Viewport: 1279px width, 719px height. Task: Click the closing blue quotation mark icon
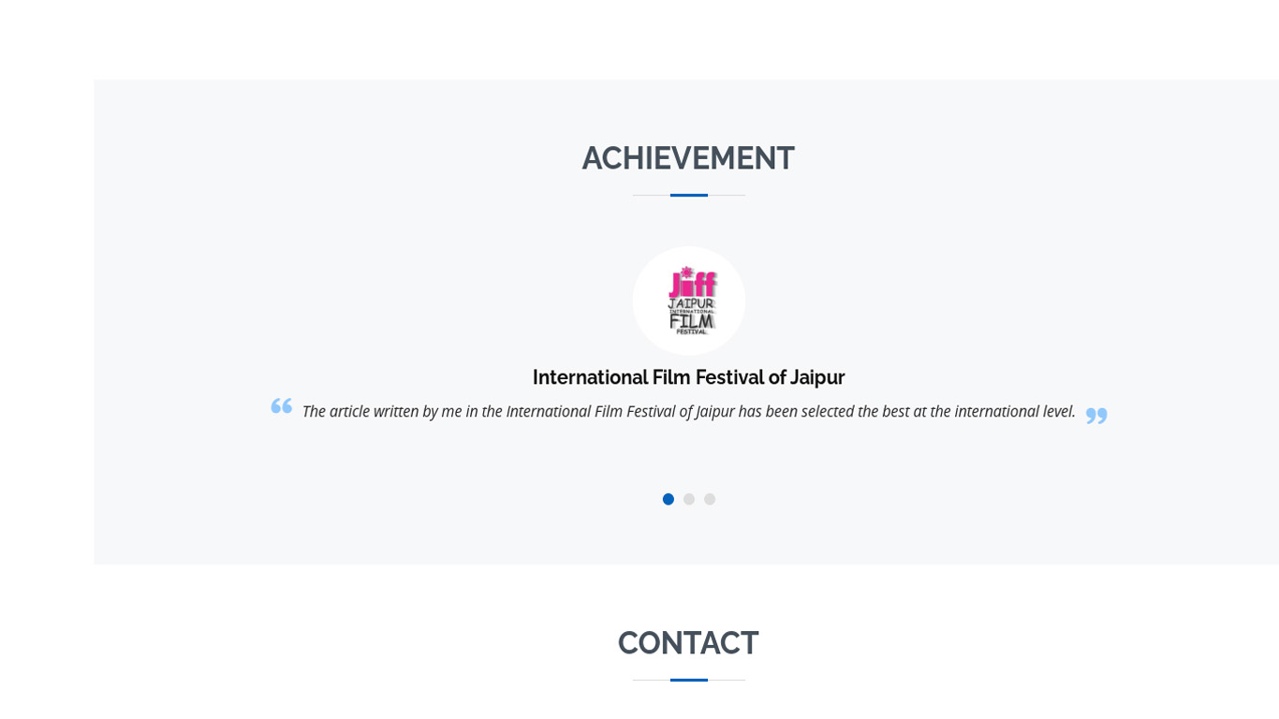1096,415
